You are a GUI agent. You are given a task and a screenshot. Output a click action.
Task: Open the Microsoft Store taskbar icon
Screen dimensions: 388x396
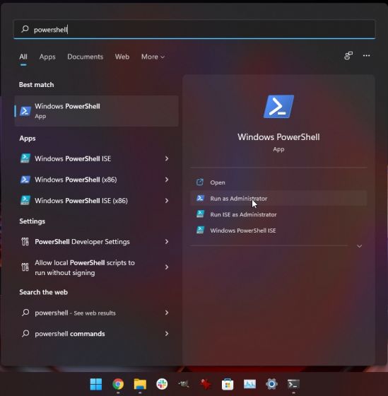point(228,384)
